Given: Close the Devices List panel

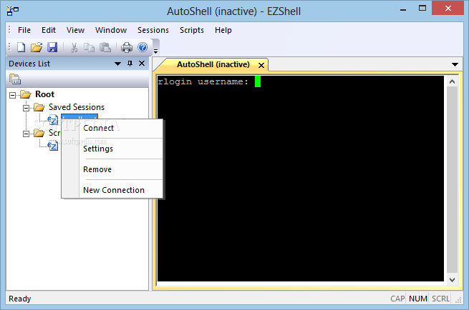Looking at the screenshot, I should [142, 64].
